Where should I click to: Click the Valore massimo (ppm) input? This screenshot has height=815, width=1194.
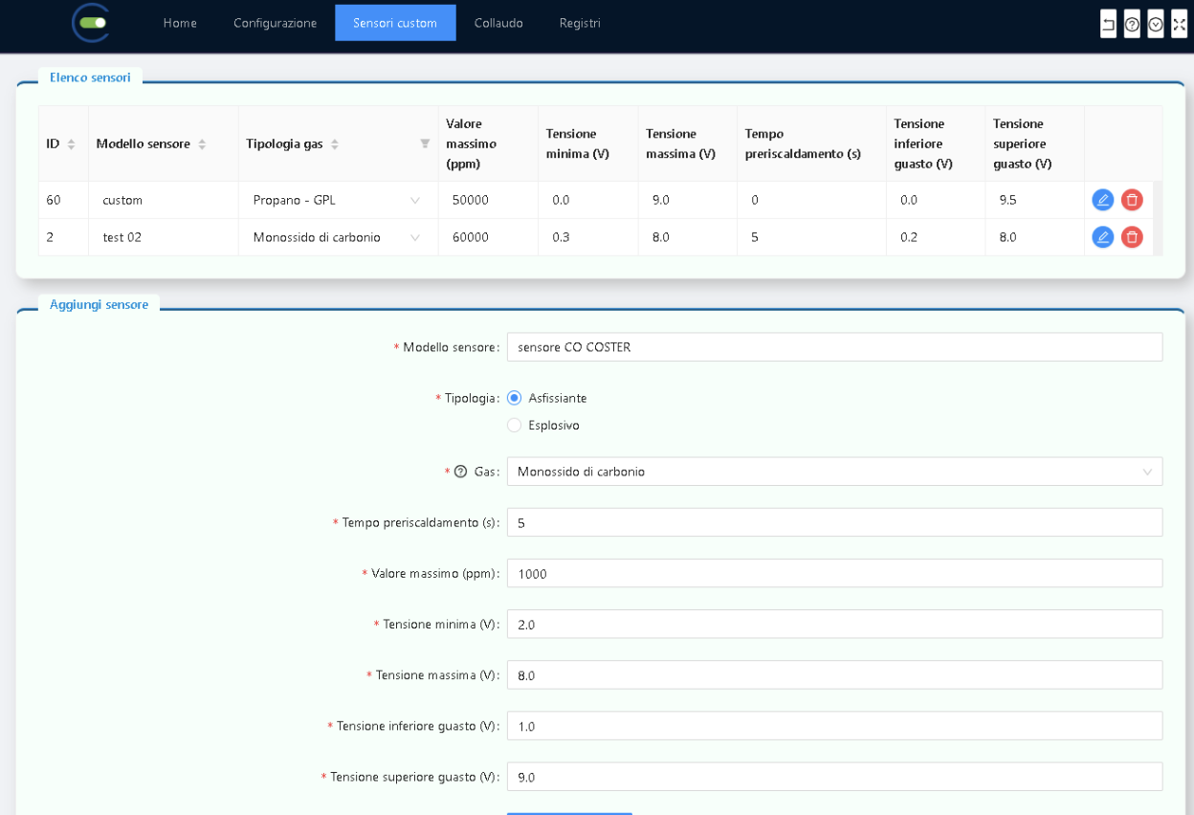point(834,573)
